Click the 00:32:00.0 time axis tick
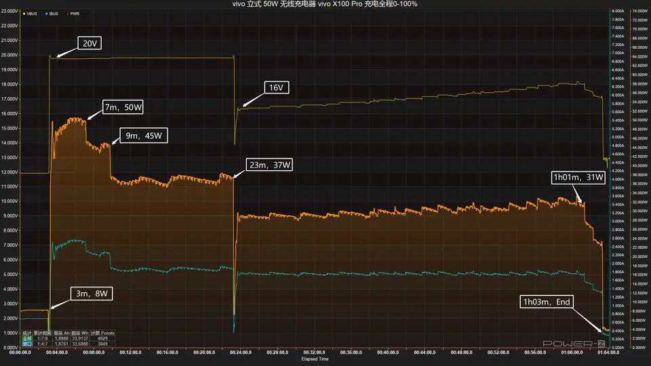Screen dimensions: 651x366 (314, 352)
